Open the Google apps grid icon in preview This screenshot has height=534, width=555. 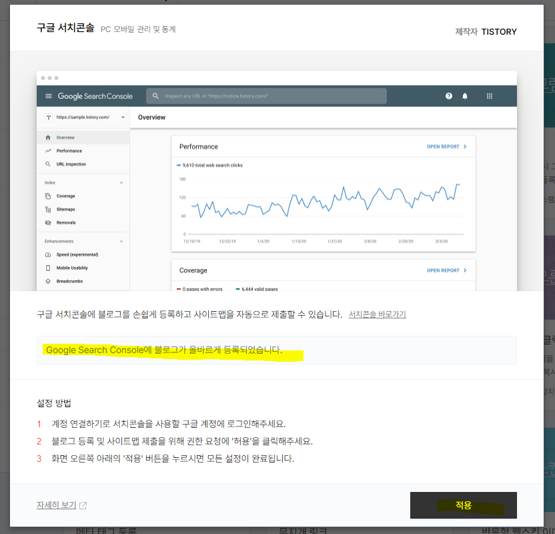[x=490, y=96]
